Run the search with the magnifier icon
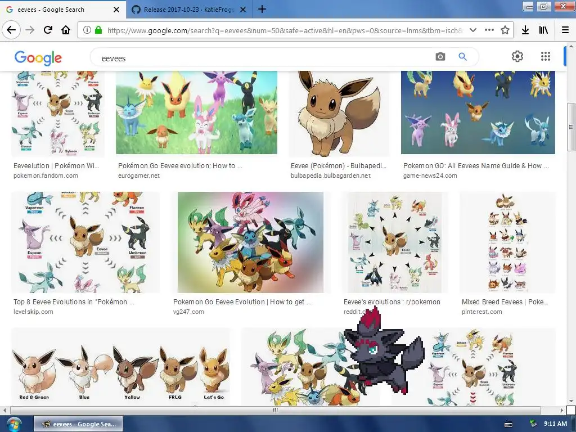This screenshot has width=576, height=432. tap(462, 57)
